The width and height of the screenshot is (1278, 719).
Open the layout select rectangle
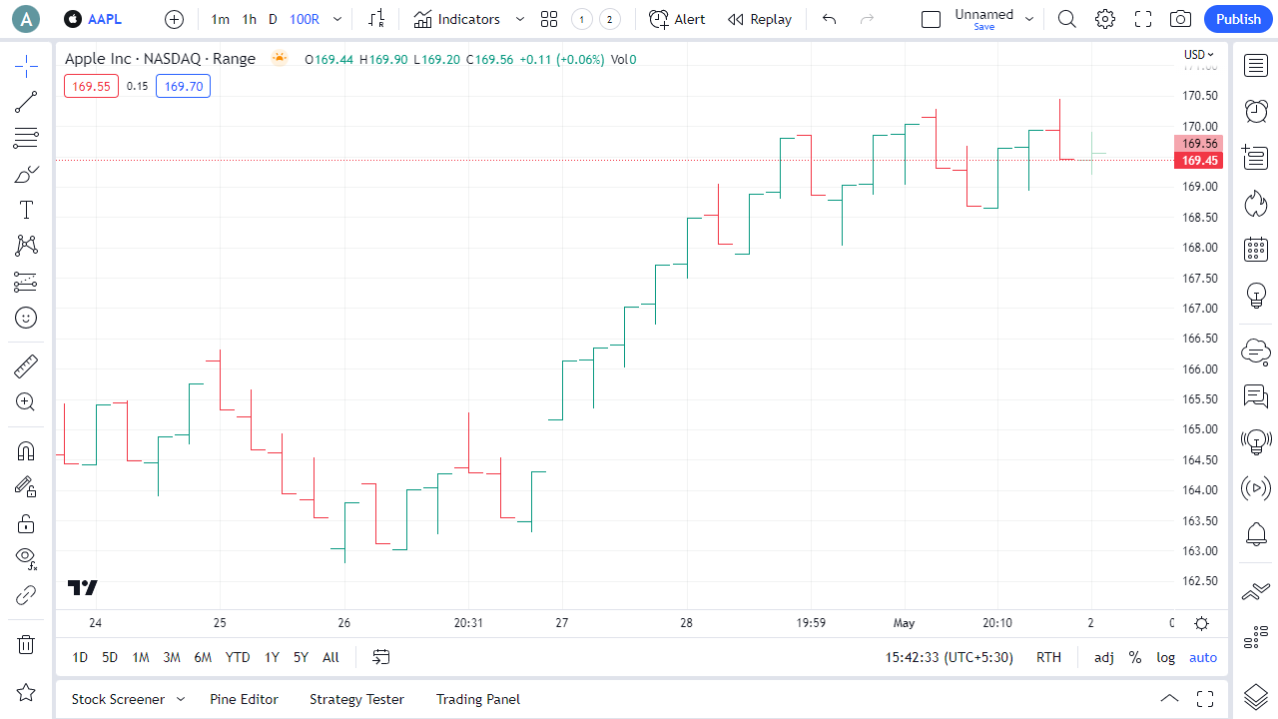[932, 19]
